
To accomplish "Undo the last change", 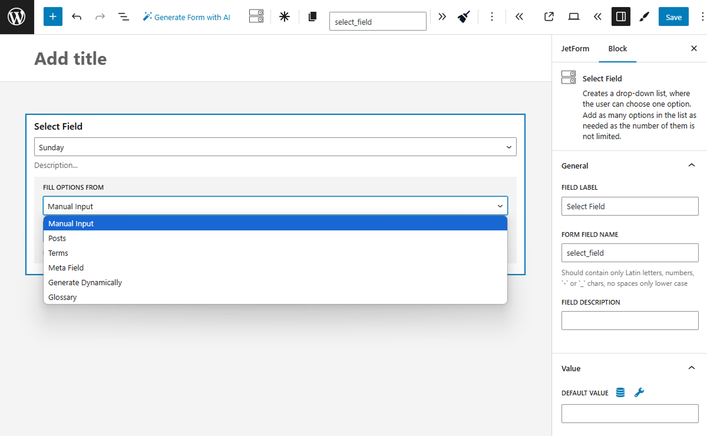I will tap(77, 16).
